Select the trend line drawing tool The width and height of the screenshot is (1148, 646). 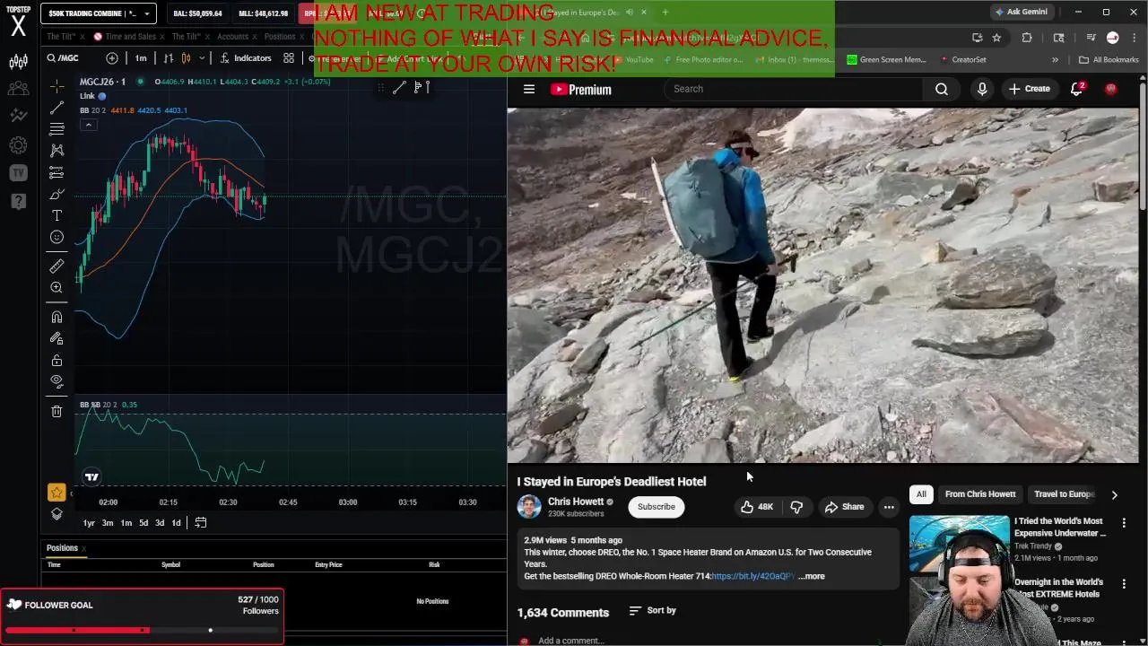(57, 108)
